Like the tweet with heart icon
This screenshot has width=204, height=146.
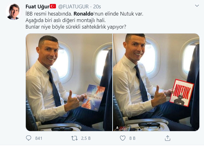pos(123,138)
